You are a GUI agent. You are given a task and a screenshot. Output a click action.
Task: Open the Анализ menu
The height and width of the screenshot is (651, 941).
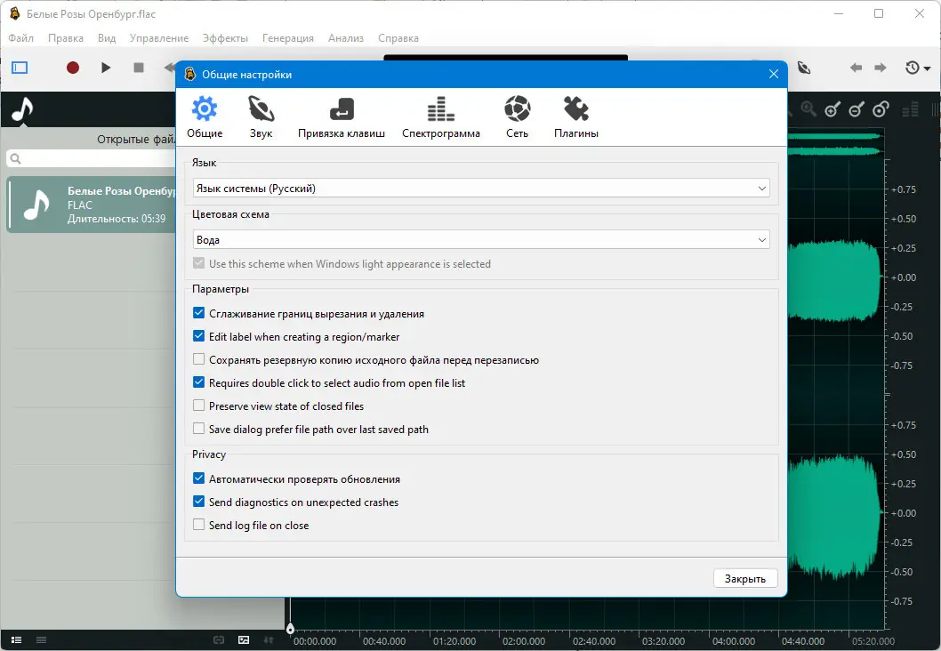point(346,38)
